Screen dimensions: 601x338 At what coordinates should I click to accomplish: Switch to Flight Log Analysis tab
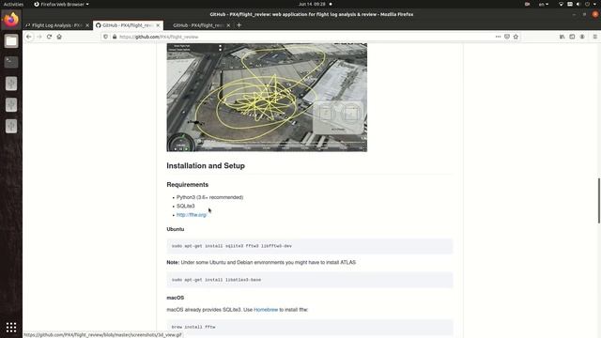56,25
